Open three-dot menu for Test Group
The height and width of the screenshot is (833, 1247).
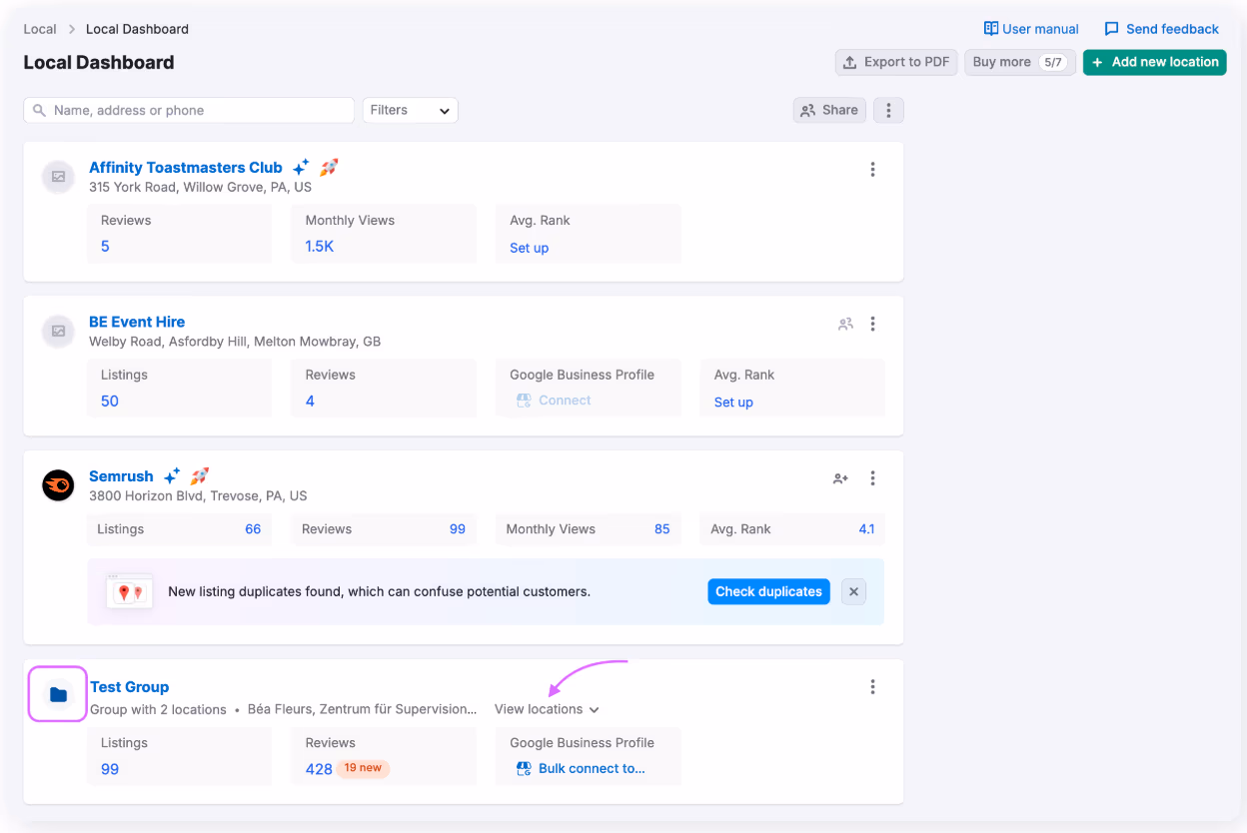(x=872, y=687)
